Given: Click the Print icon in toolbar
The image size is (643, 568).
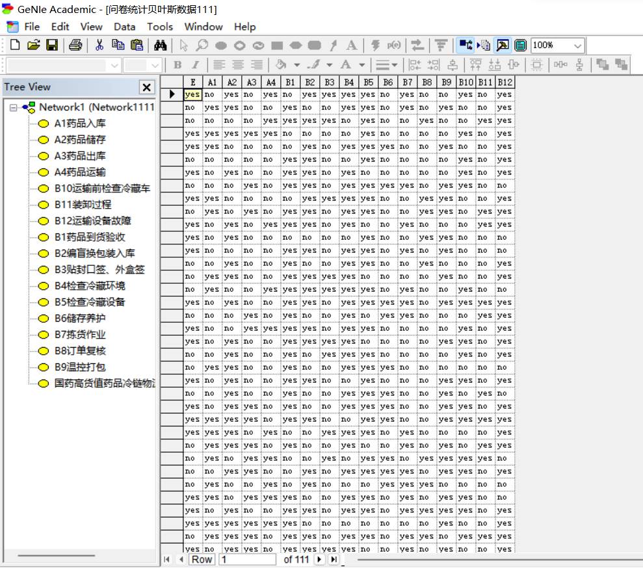Looking at the screenshot, I should (x=75, y=45).
